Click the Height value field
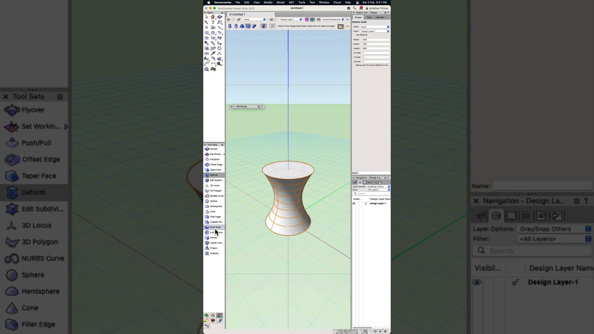Image resolution: width=594 pixels, height=334 pixels. coord(375,48)
